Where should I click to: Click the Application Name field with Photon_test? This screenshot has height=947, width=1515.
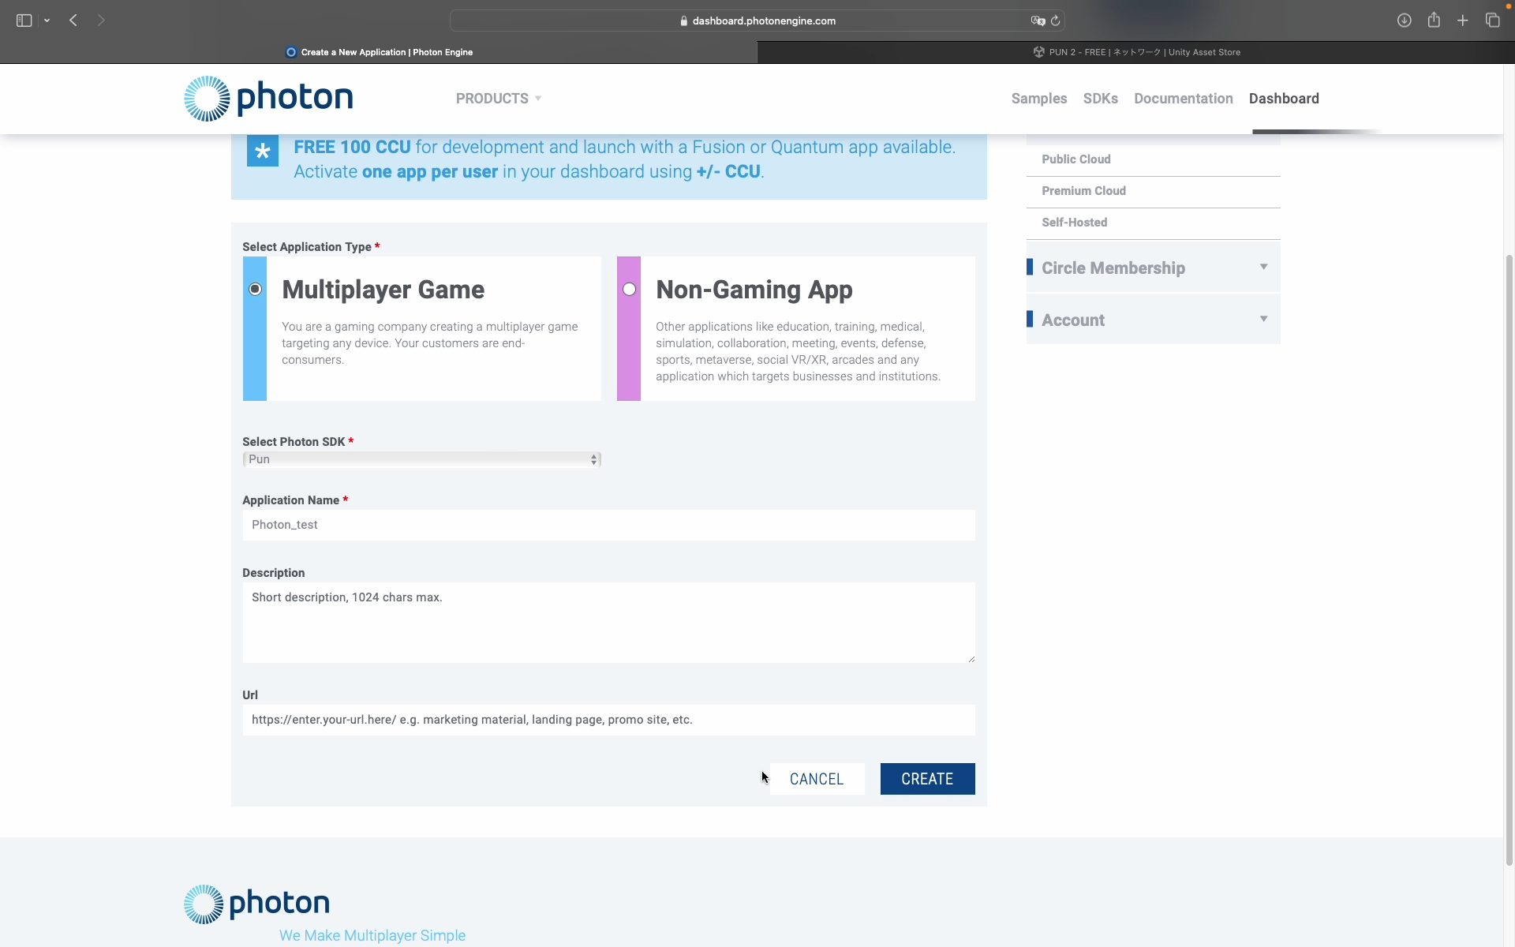608,525
